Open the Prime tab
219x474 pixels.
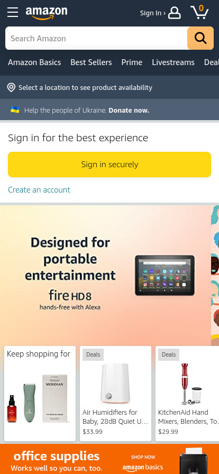132,62
